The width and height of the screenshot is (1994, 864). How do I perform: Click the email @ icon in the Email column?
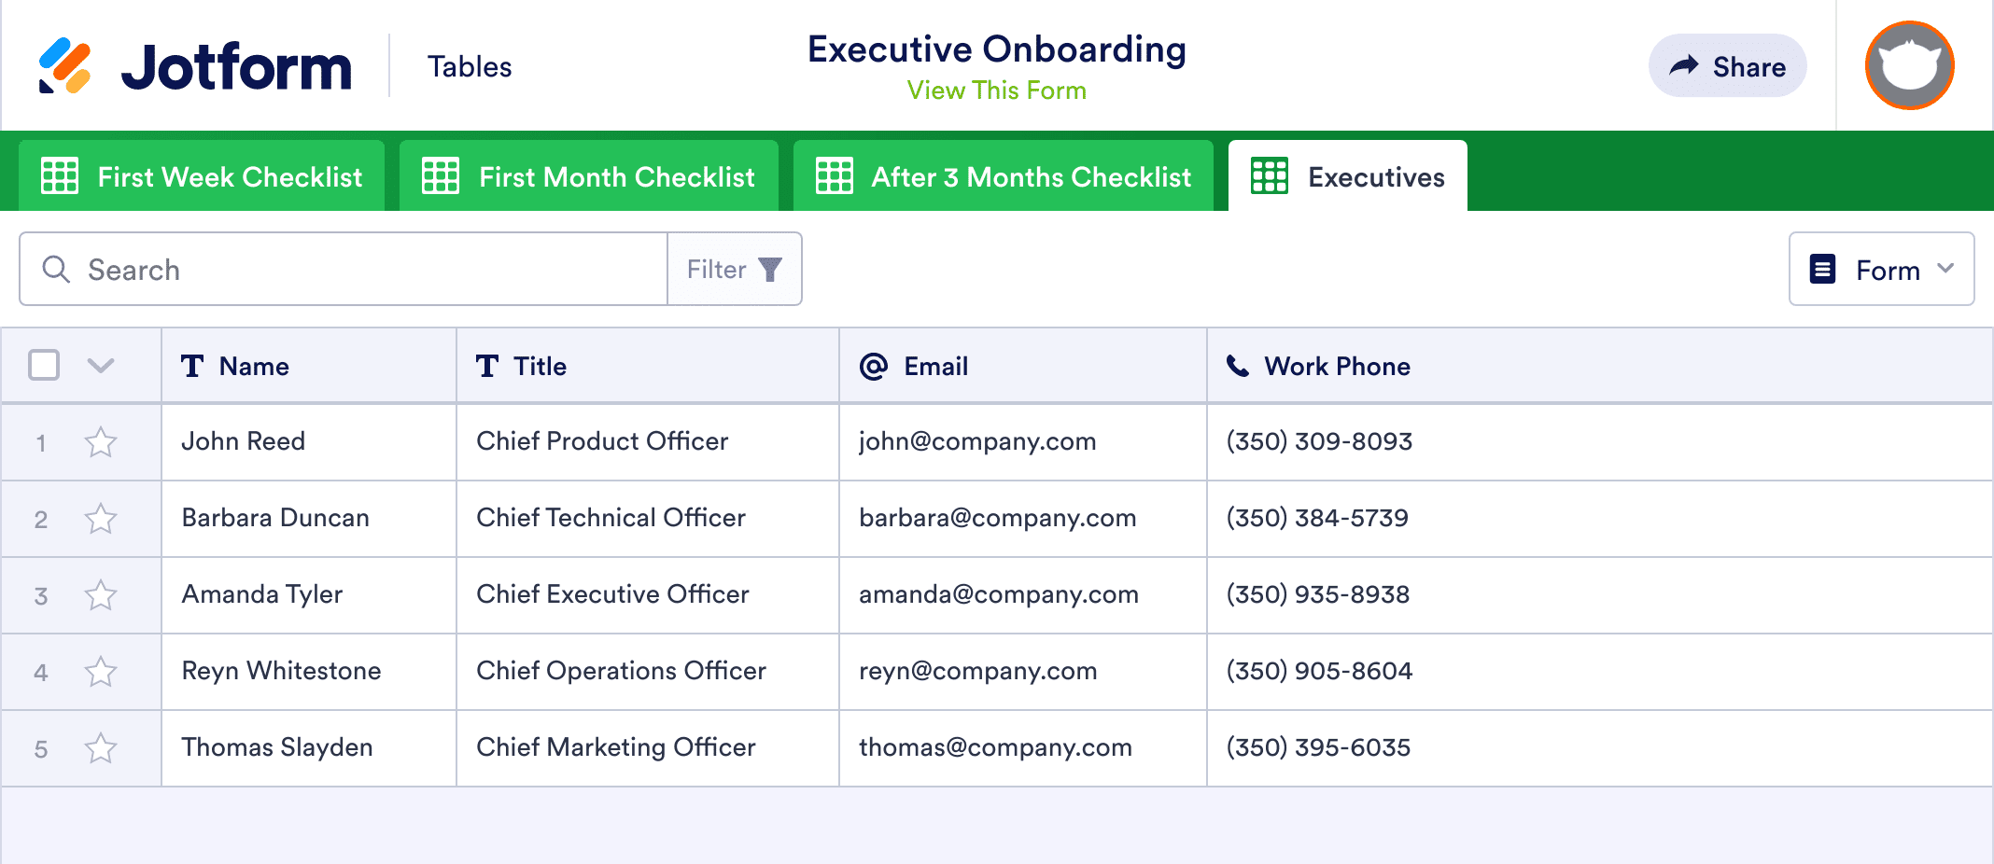tap(871, 367)
